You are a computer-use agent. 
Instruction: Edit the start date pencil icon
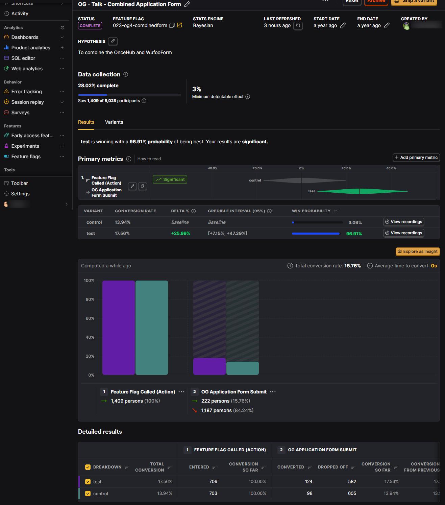click(343, 25)
